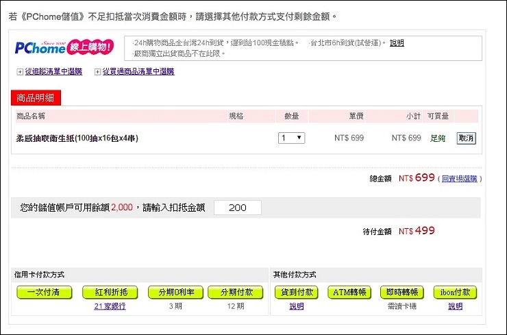Screen dimensions: 507x335
Task: Pay with 貨到付款 cash on delivery
Action: click(x=296, y=293)
